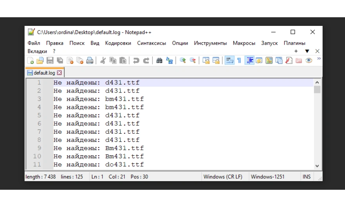
Task: Expand hidden toolbar items with chevron
Action: pos(318,59)
